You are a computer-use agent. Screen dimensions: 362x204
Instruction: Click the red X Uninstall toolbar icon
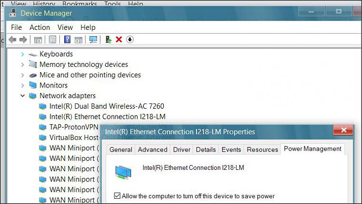[x=119, y=39]
